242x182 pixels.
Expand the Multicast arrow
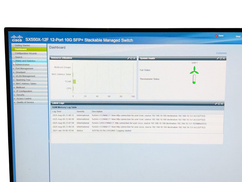(14, 87)
